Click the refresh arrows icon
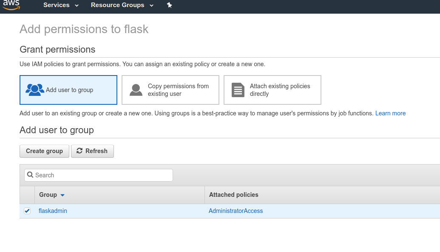 [x=79, y=151]
